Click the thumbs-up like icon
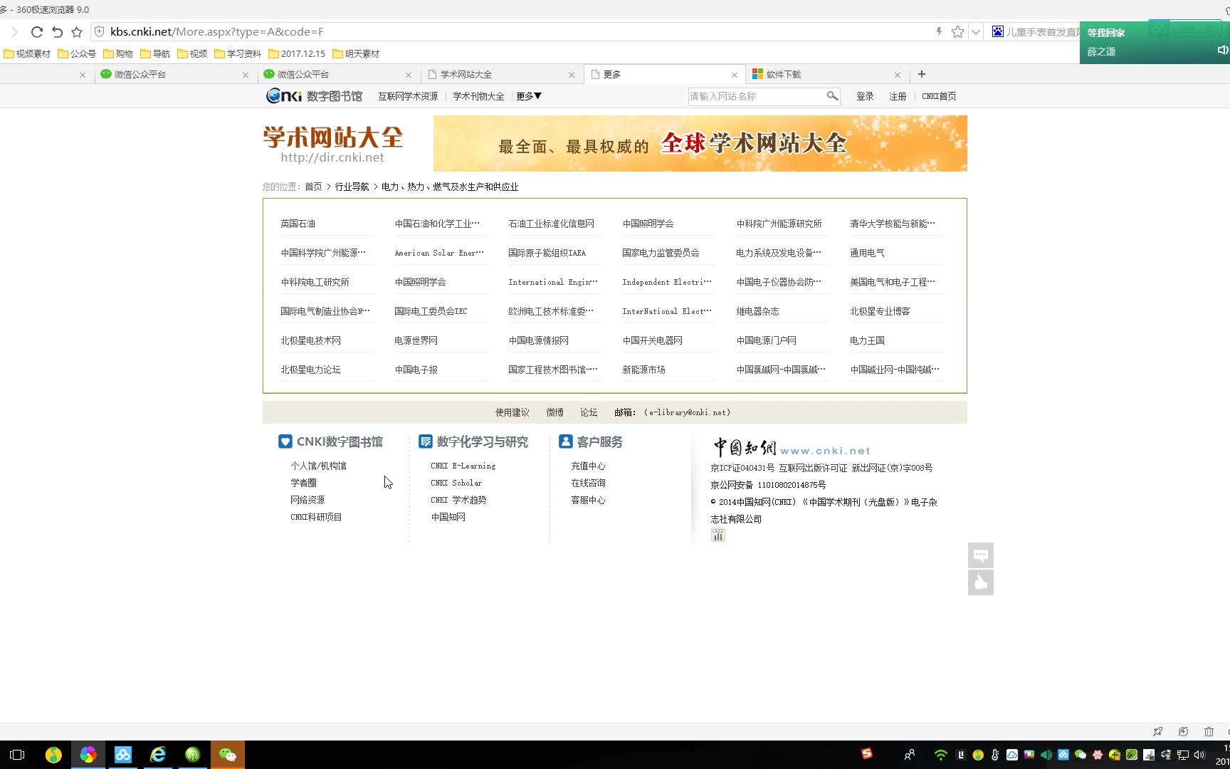The width and height of the screenshot is (1230, 769). pos(980,582)
